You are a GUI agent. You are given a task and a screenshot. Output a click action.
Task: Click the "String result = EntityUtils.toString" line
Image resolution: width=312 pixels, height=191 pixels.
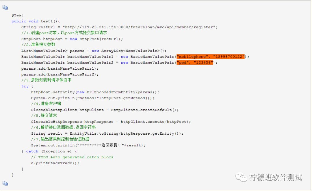click(107, 133)
